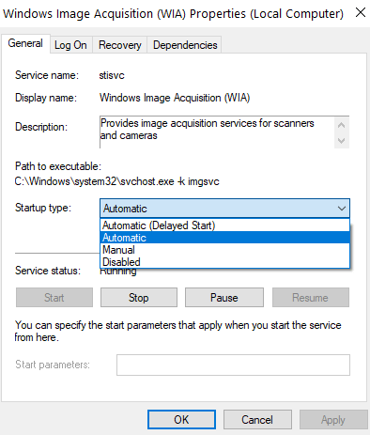This screenshot has height=435, width=370.
Task: Stop the running service
Action: point(139,298)
